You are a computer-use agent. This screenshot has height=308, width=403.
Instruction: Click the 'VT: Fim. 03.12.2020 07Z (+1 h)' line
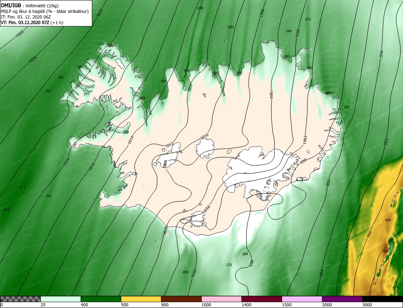pyautogui.click(x=32, y=23)
